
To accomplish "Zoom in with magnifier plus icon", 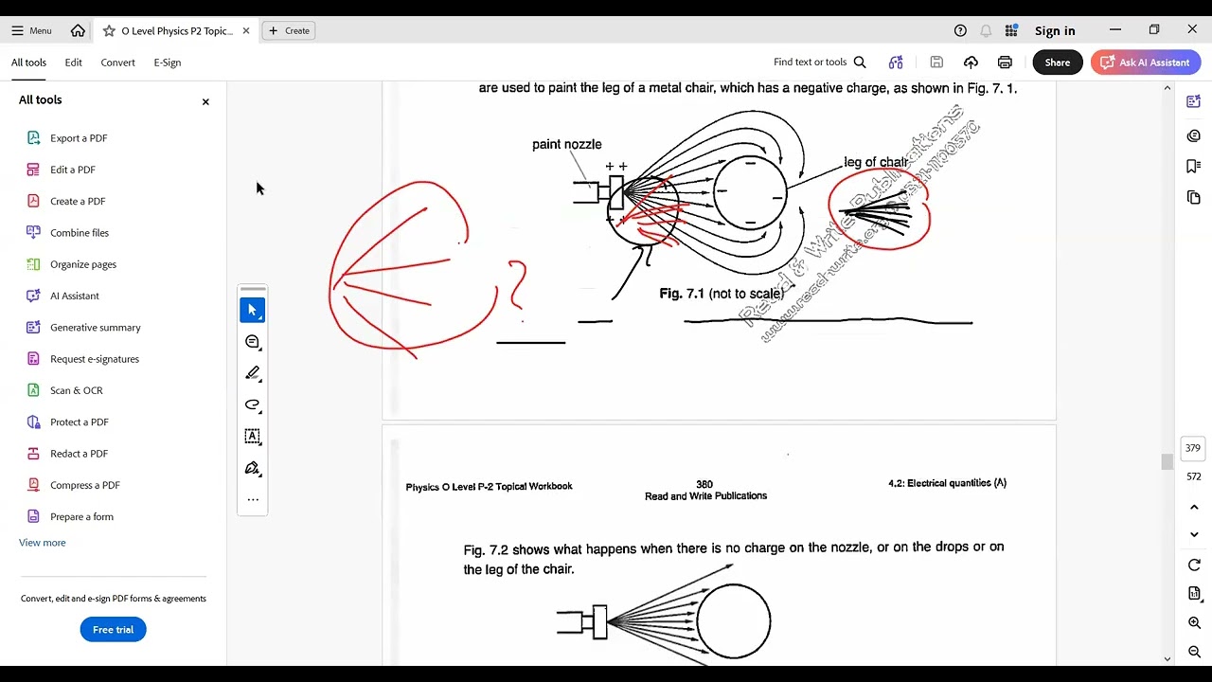I will click(x=1194, y=623).
